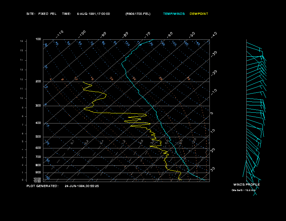Click the cyan temperature curve near 500 mb

coord(169,137)
